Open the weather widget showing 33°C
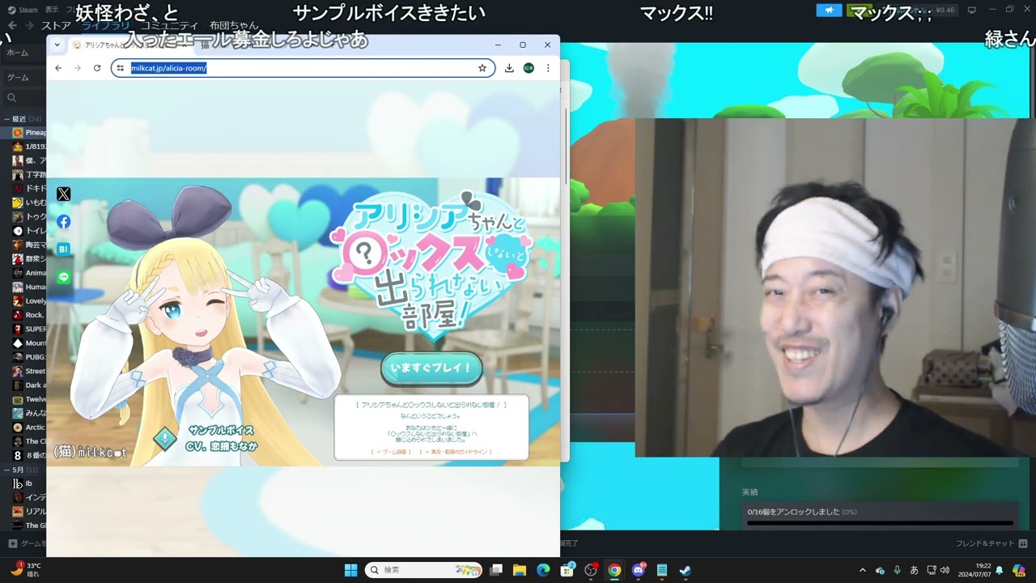 tap(27, 569)
